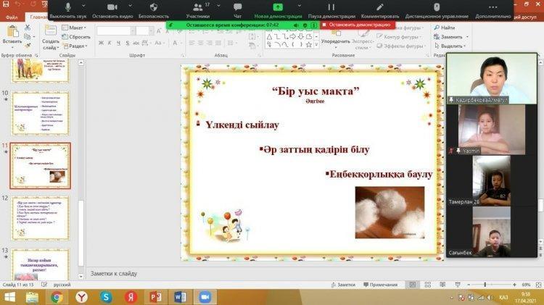Start new share (Новая демонстрация)

pos(278,10)
